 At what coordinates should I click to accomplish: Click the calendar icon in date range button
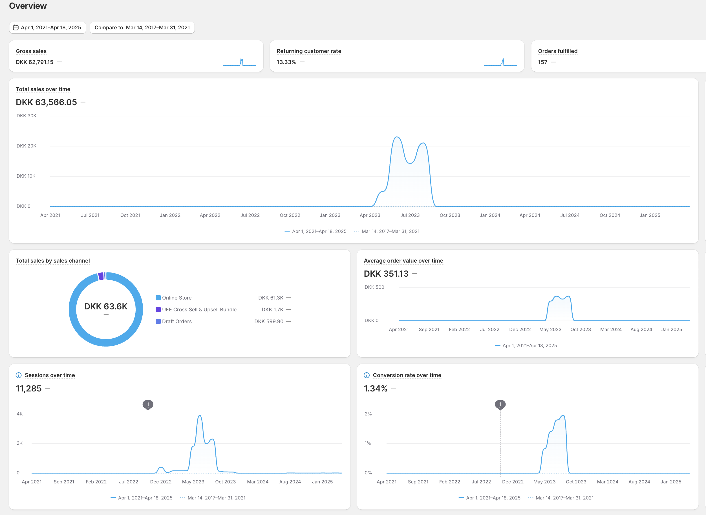click(x=16, y=27)
